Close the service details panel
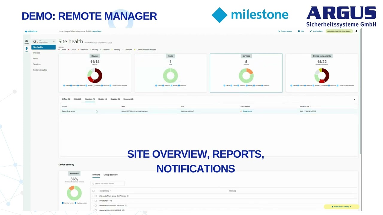383x215 pixels. pos(355,99)
